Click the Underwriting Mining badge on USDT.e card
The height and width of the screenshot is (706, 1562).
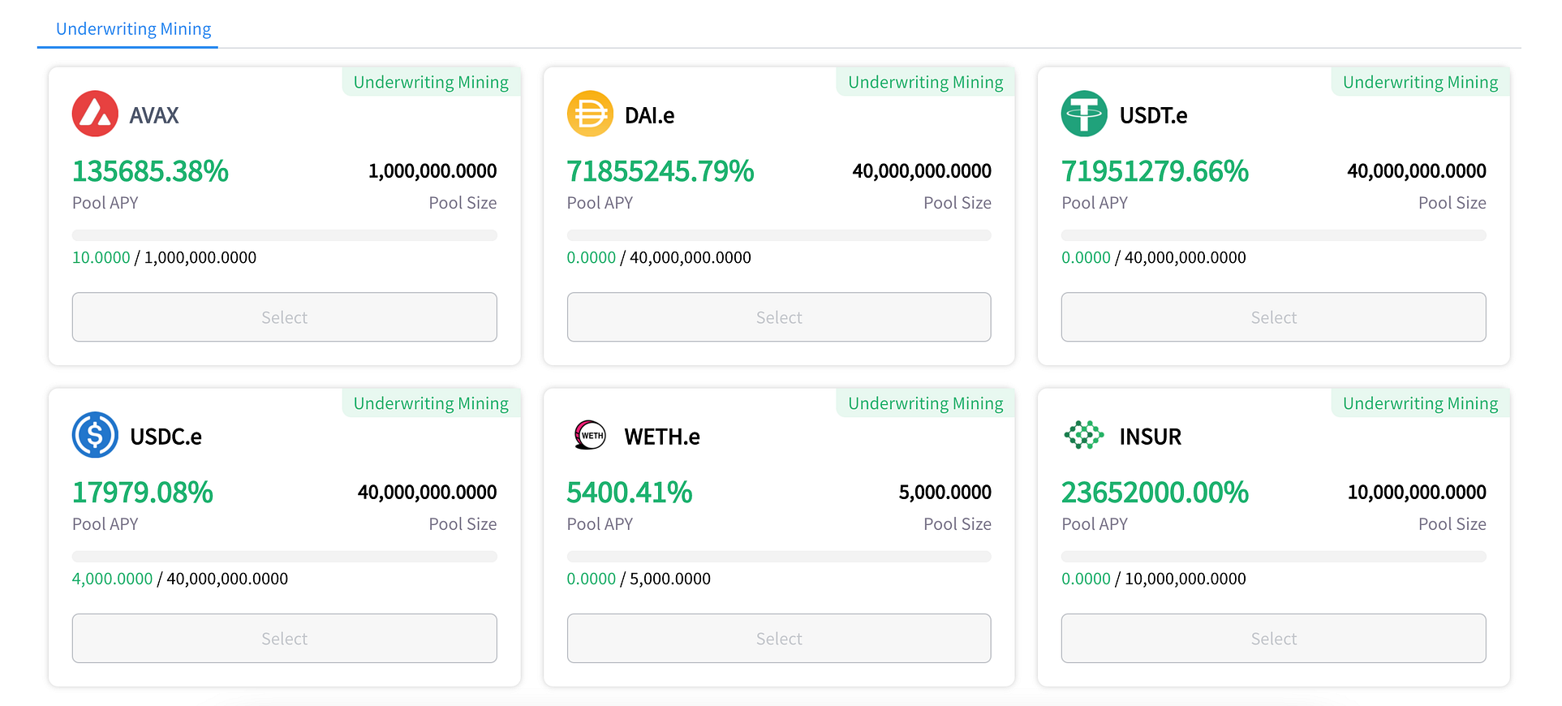pos(1420,82)
